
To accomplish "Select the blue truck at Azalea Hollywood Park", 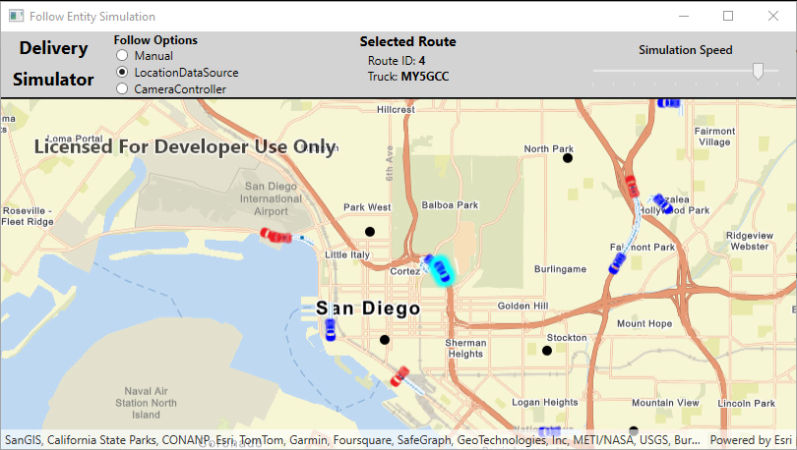I will (662, 203).
